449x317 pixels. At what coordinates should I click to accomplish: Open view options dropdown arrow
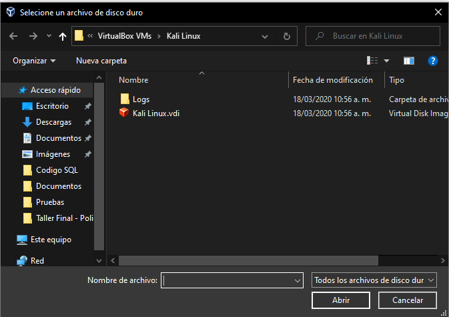point(386,61)
